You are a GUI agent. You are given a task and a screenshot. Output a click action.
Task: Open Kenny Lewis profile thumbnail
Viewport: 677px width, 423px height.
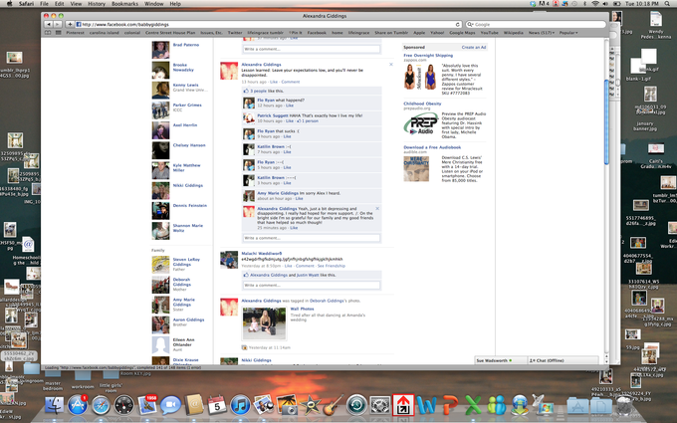(160, 91)
